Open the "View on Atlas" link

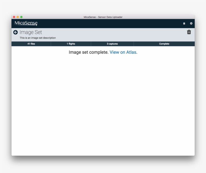(123, 52)
